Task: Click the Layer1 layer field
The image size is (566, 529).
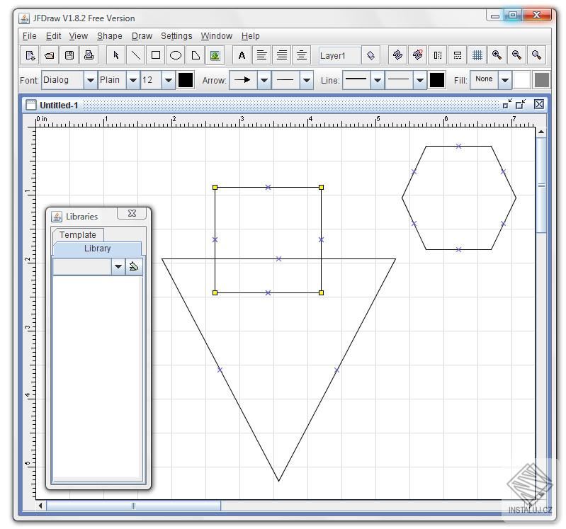Action: click(339, 55)
